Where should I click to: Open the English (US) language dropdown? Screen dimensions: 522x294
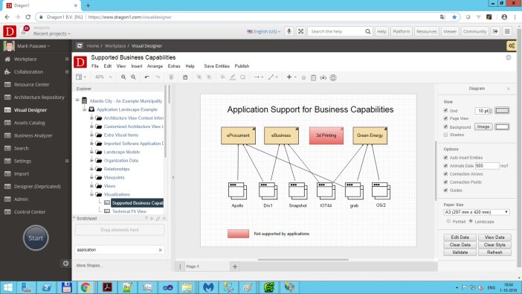tap(264, 31)
